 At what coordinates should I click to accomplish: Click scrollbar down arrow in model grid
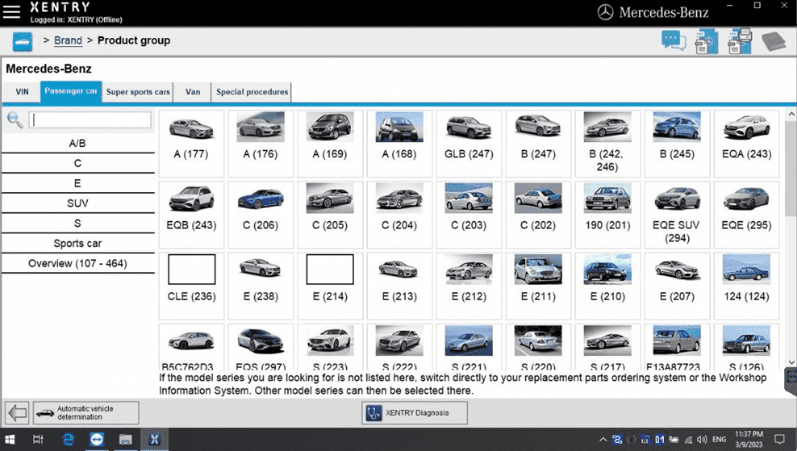[x=791, y=362]
